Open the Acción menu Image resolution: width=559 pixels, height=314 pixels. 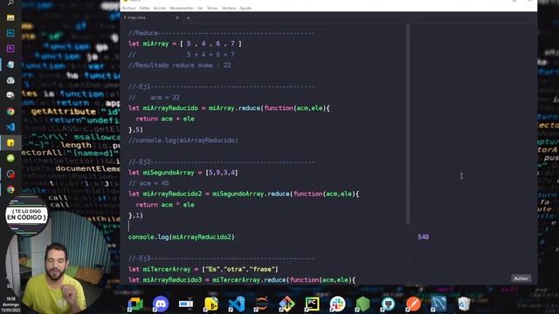pyautogui.click(x=160, y=8)
